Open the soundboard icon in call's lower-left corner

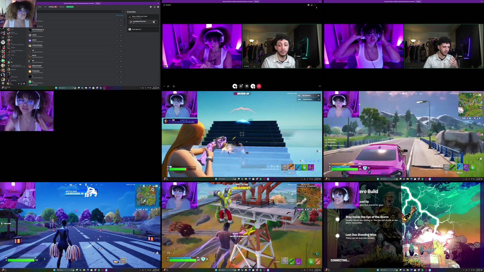pyautogui.click(x=168, y=86)
